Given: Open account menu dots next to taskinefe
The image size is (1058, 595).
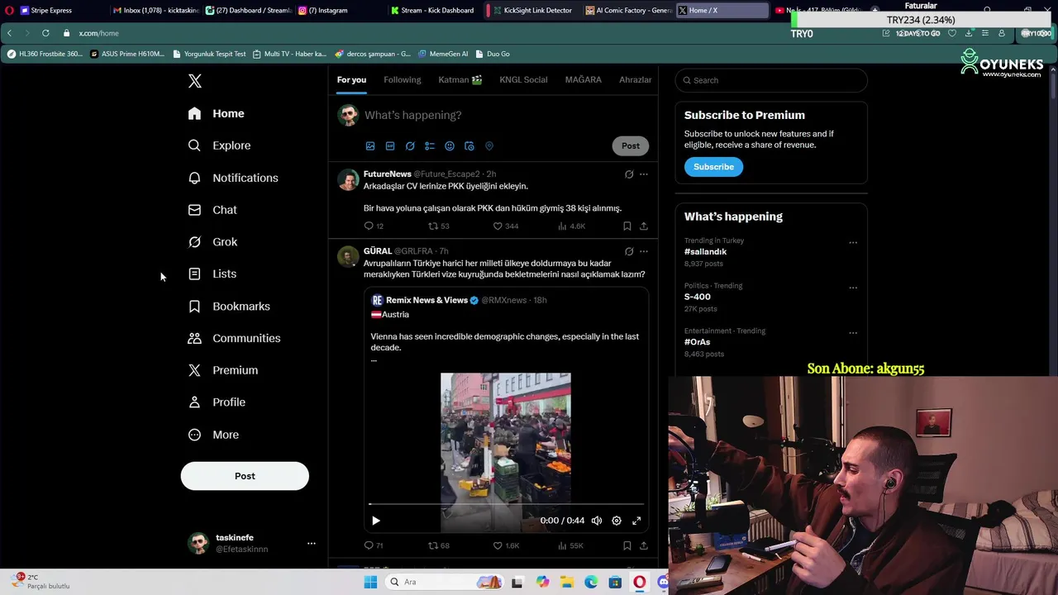Looking at the screenshot, I should pos(312,543).
